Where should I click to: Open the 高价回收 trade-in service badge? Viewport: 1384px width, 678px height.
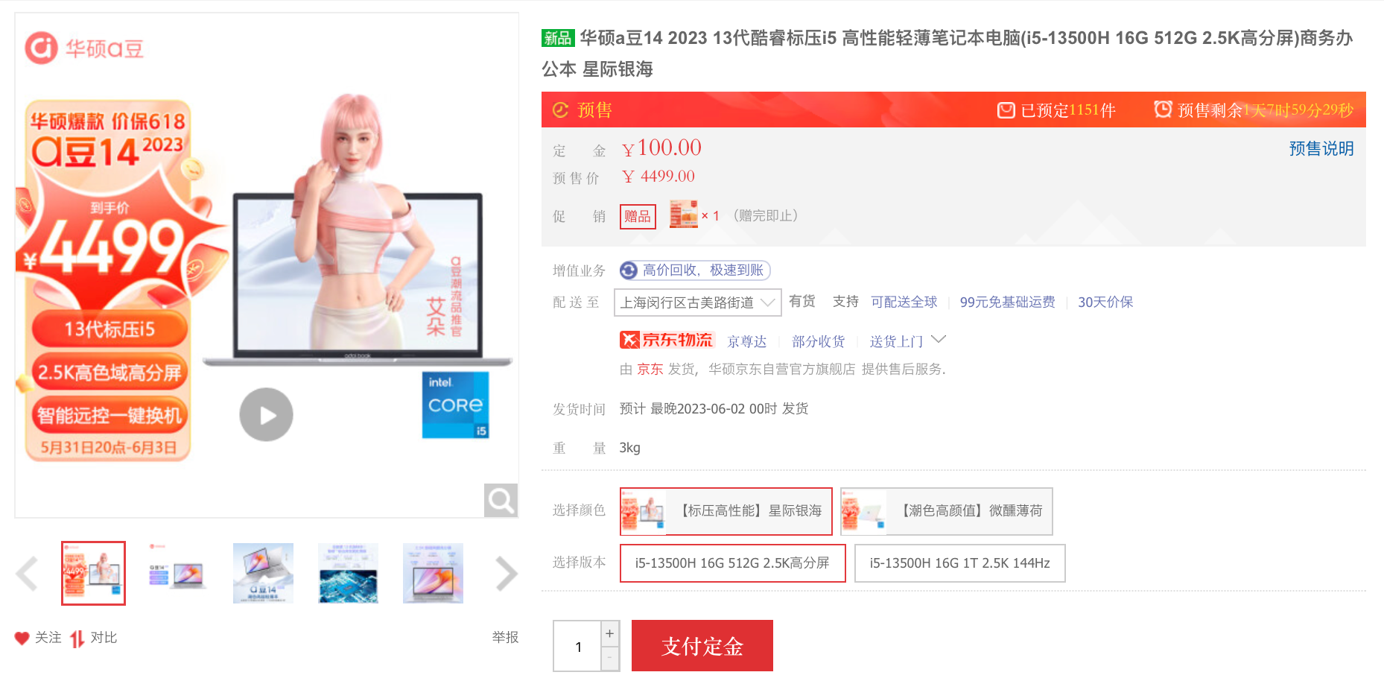[694, 270]
